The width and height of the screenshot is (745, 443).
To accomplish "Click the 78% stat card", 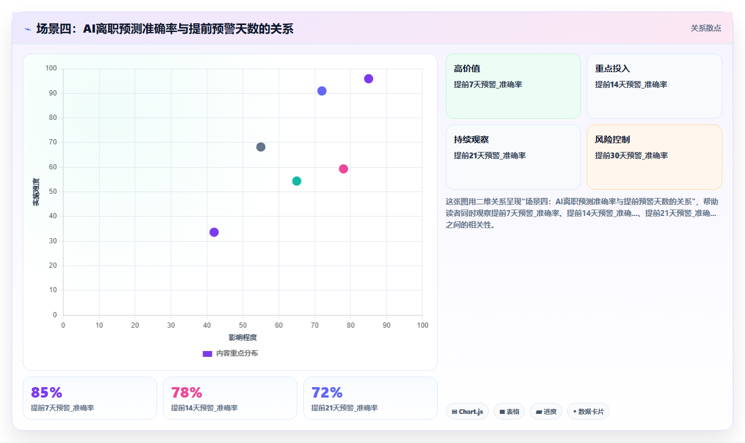I will pos(230,398).
